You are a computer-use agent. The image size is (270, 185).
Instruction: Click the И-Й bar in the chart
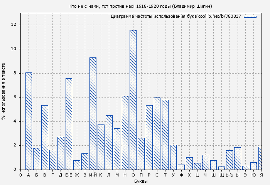point(93,113)
